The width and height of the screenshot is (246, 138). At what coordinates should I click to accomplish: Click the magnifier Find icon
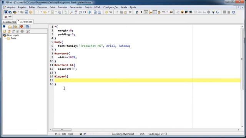[71, 12]
